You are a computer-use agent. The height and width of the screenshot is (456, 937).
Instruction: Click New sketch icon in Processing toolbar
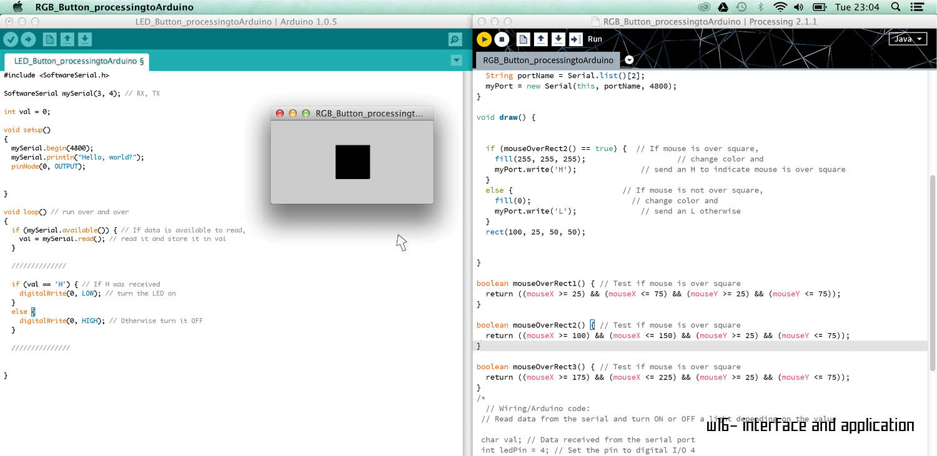coord(523,39)
